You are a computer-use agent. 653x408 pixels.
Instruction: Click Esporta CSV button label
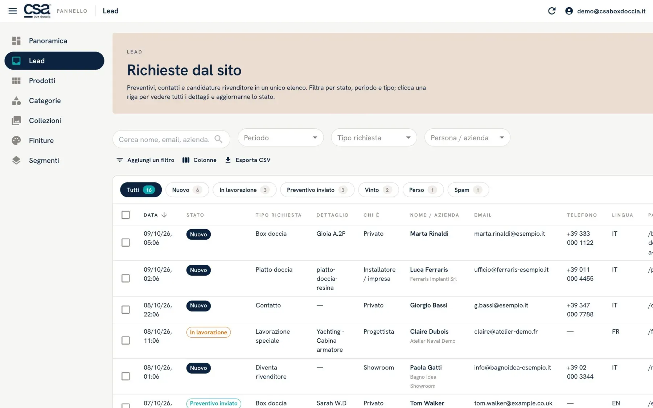click(x=253, y=160)
